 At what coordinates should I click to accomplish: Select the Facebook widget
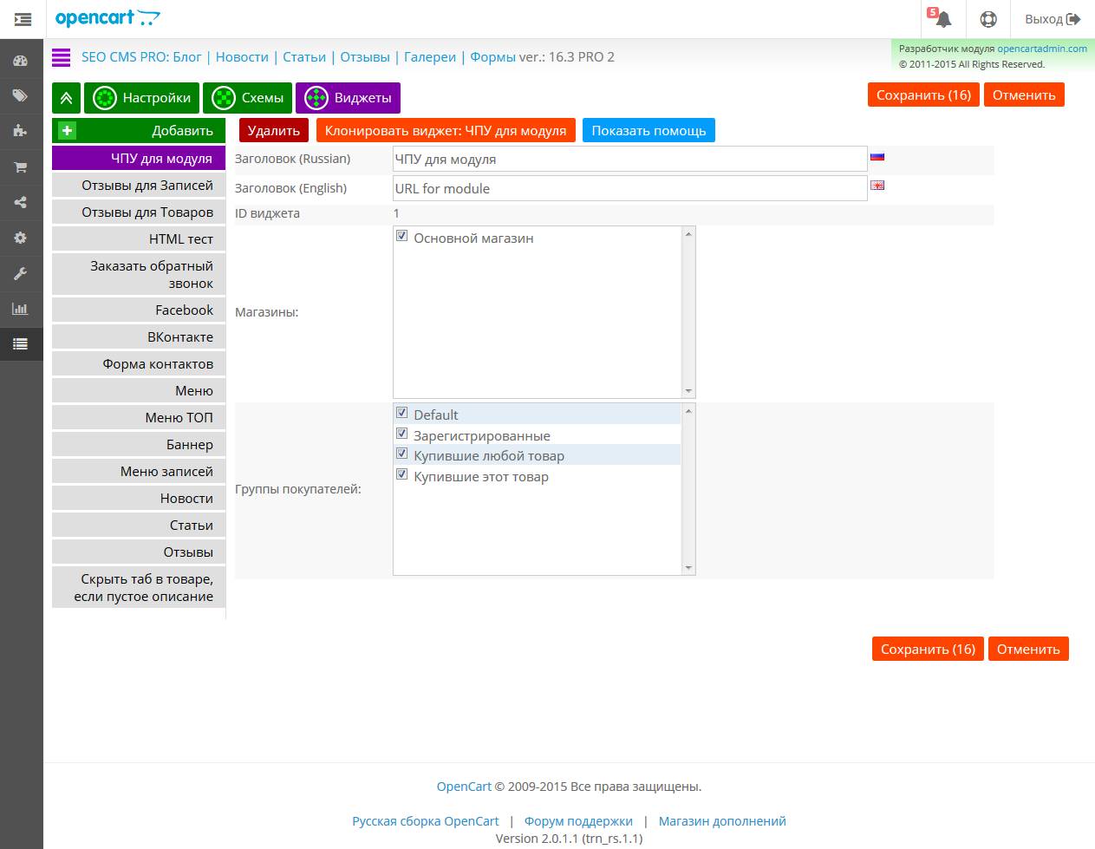[x=139, y=310]
